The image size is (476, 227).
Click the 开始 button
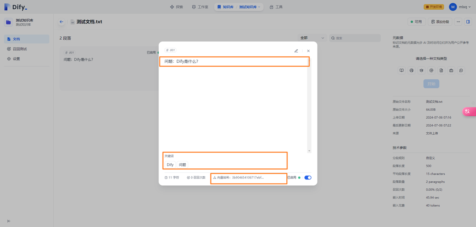coord(431,84)
